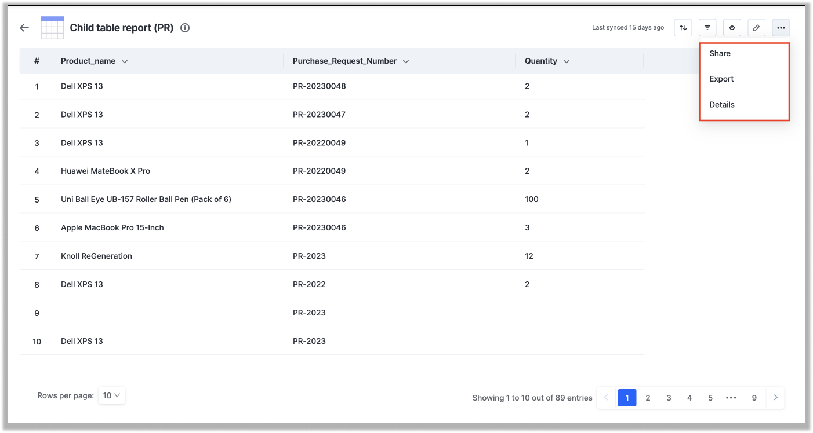Expand the Product_name column chevron
This screenshot has height=433, width=813.
pyautogui.click(x=125, y=61)
